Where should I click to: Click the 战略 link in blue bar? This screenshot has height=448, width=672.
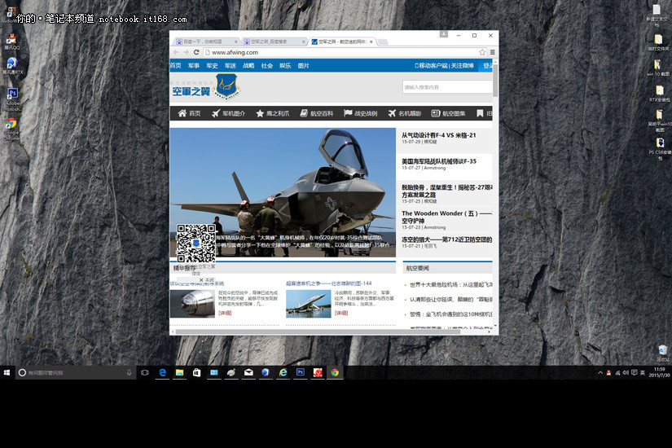248,66
